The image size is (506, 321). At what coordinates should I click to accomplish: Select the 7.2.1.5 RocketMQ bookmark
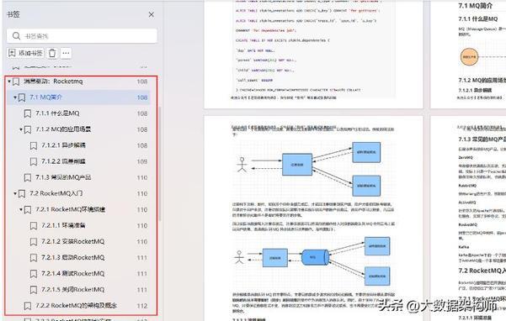coord(73,289)
